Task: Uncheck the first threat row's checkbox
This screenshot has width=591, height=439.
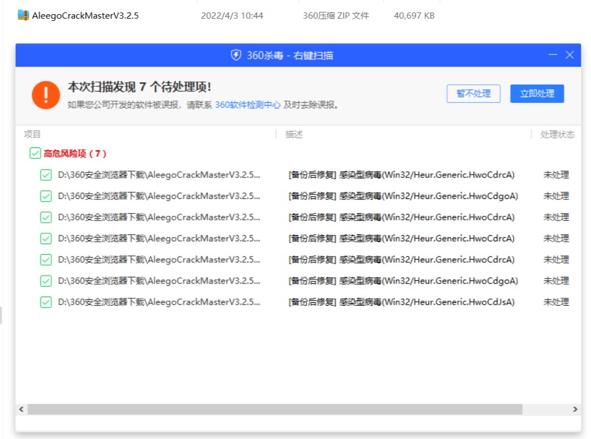Action: (x=46, y=175)
